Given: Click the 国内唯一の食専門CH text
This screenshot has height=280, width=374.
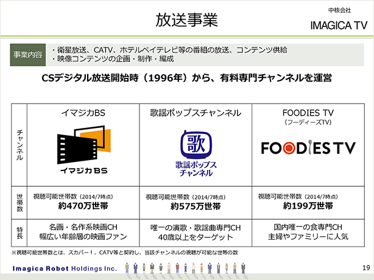Looking at the screenshot, I should 308,227.
